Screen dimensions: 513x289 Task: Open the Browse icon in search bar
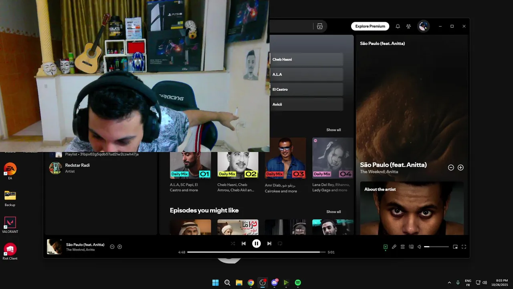[319, 26]
